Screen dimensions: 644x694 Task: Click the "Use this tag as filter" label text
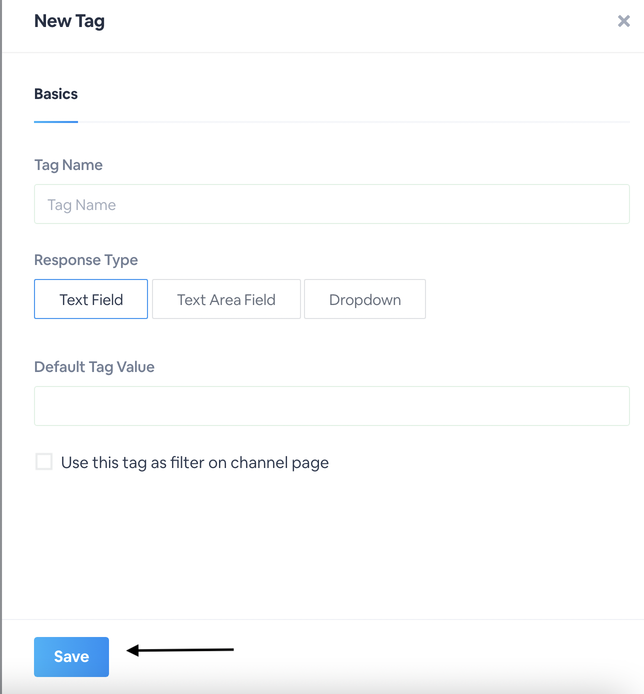coord(195,463)
